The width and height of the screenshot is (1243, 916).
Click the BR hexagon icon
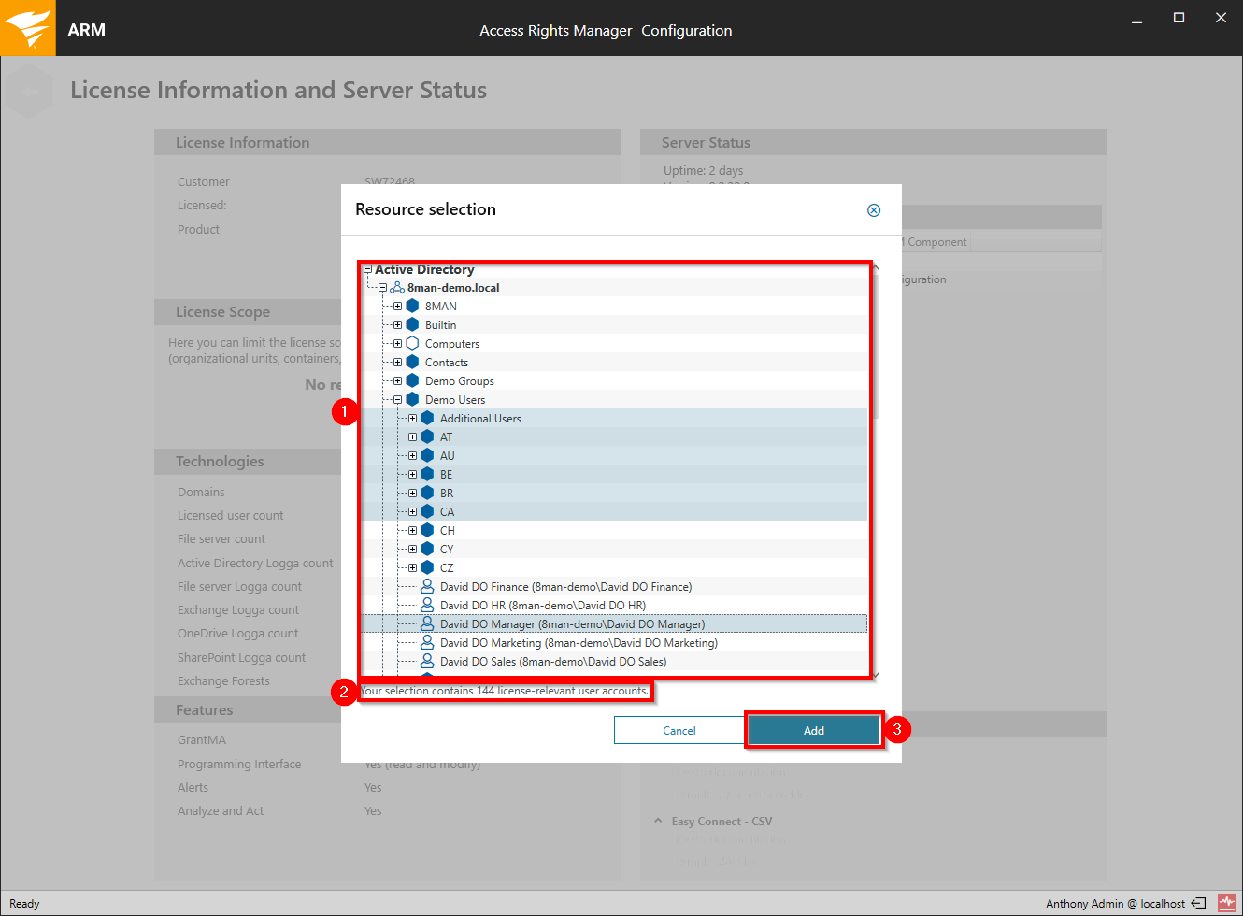[x=427, y=494]
